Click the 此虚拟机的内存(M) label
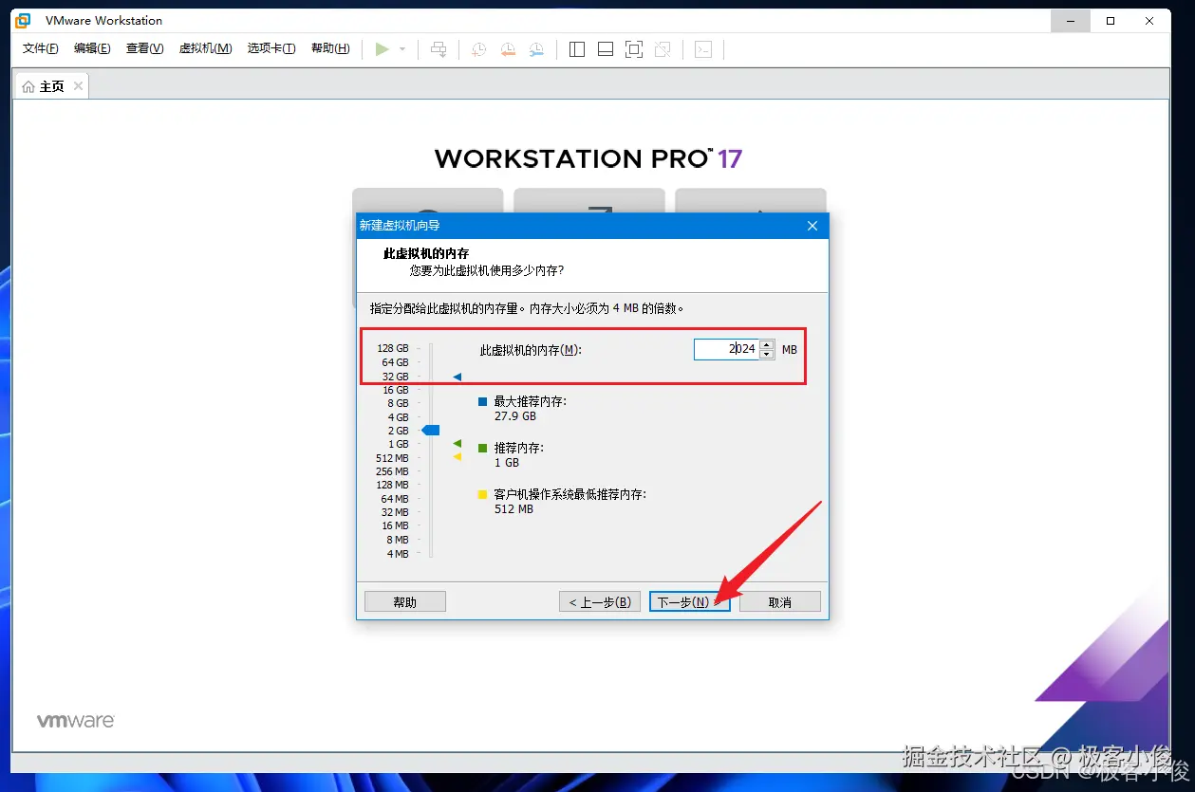Viewport: 1195px width, 792px height. pyautogui.click(x=531, y=350)
